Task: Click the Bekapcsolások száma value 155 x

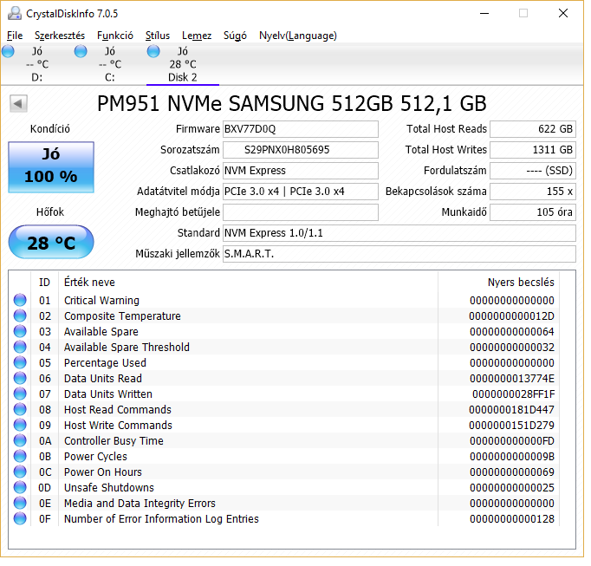Action: pos(533,192)
